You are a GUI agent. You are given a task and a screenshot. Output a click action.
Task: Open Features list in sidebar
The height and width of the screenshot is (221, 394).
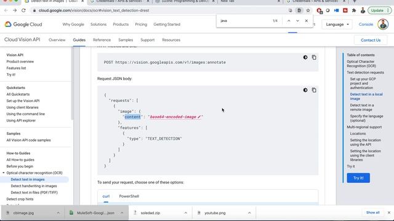tap(17, 68)
